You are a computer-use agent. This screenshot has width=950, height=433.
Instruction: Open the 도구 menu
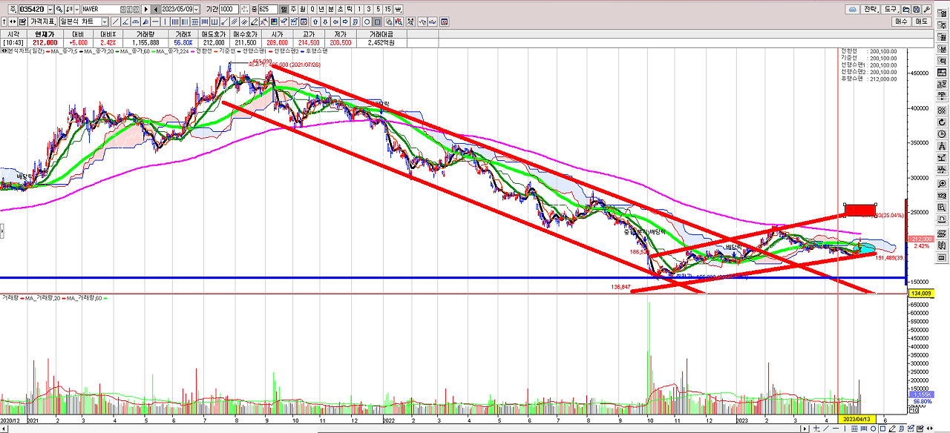pos(891,9)
